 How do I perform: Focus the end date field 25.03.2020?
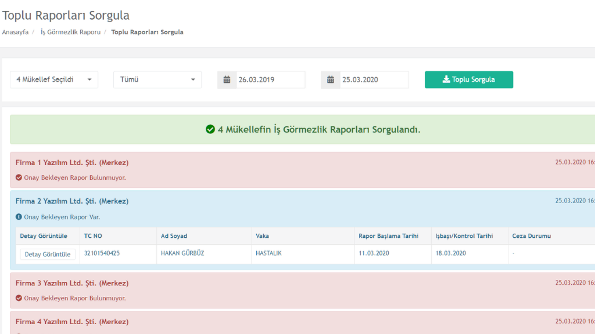(373, 80)
